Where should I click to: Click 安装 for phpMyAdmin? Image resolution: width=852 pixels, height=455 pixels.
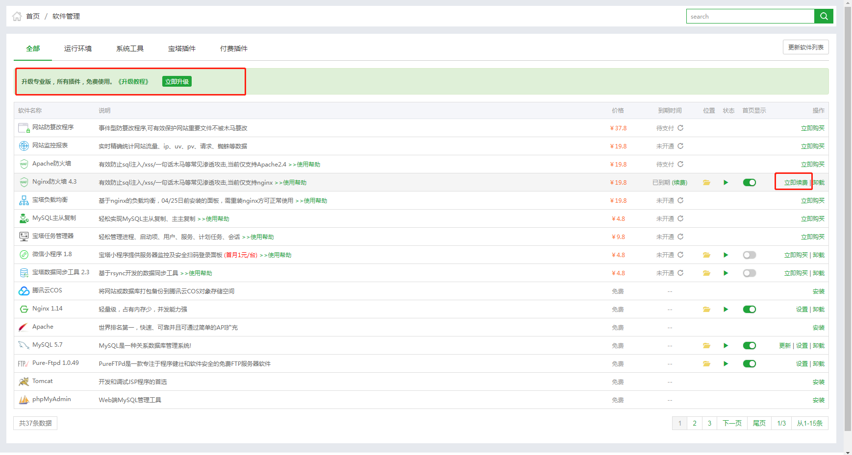click(819, 400)
